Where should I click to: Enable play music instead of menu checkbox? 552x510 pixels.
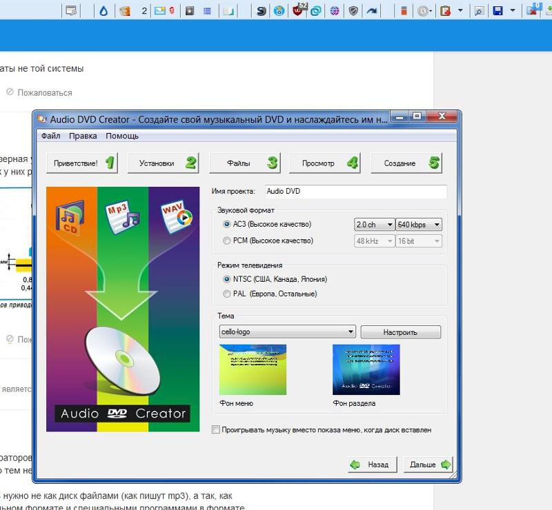coord(216,430)
